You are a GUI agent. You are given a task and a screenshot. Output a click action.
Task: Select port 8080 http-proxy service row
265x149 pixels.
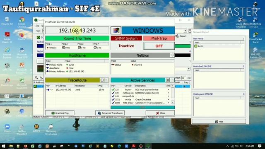click(x=141, y=103)
